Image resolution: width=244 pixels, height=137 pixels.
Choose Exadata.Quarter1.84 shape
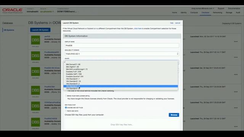click(120, 76)
